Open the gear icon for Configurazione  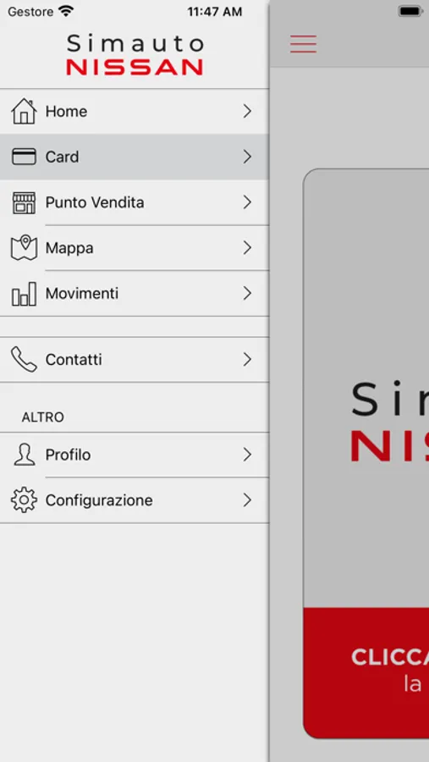click(24, 500)
